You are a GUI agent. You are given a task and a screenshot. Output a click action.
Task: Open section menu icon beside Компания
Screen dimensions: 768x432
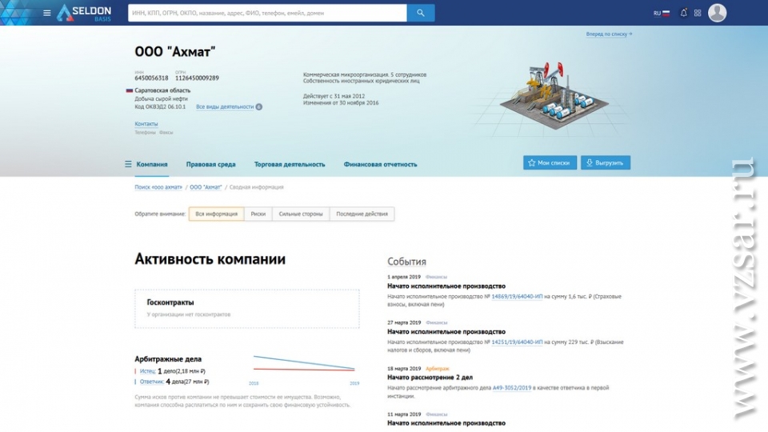pyautogui.click(x=128, y=164)
